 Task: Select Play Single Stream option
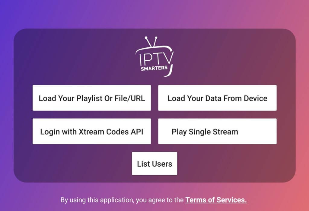(x=217, y=131)
